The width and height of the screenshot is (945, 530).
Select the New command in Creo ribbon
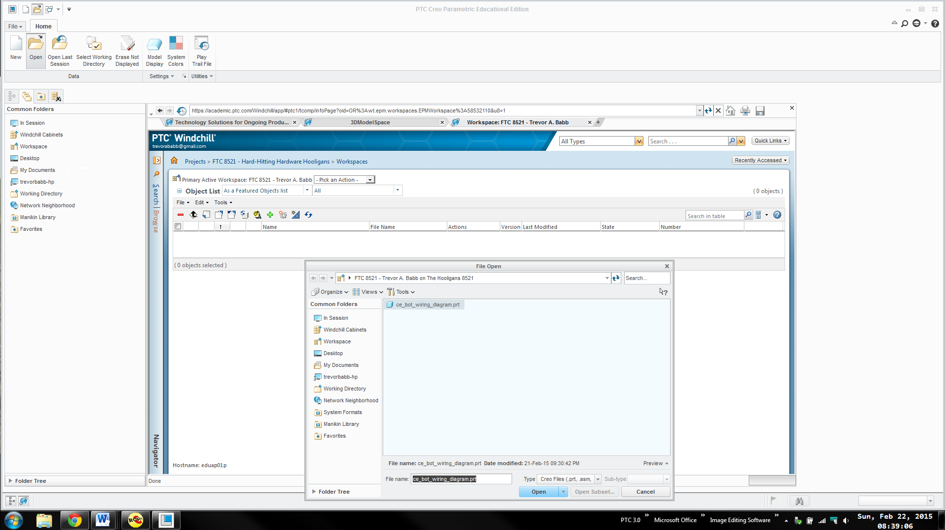click(x=15, y=49)
